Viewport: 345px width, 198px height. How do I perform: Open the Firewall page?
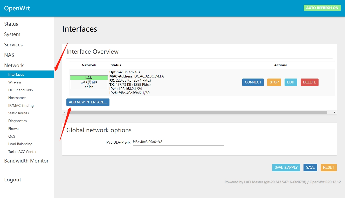pos(14,129)
